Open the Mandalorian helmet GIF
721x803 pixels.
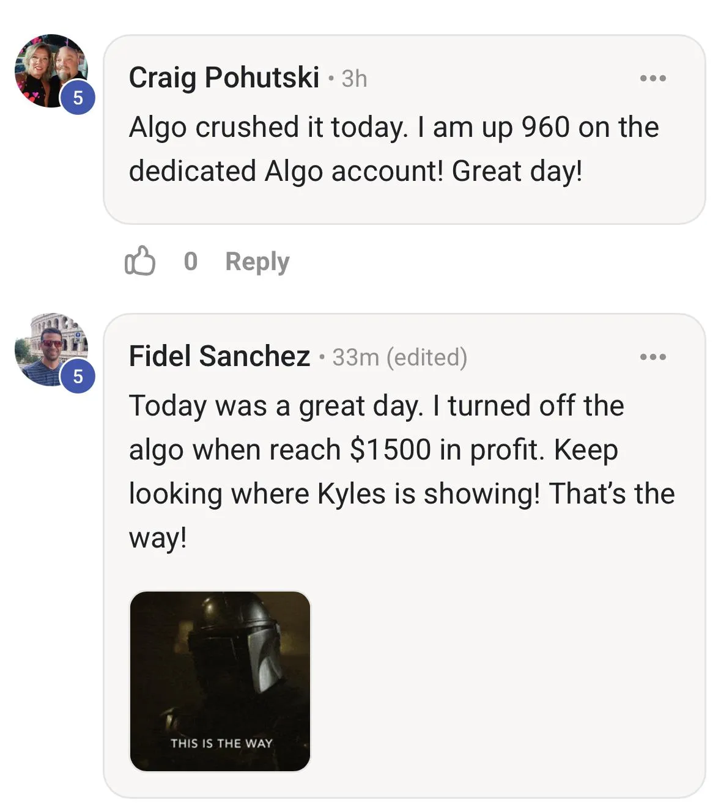point(220,672)
